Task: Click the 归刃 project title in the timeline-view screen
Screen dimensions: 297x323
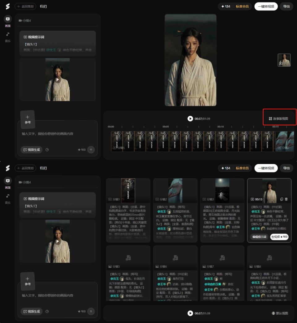Action: click(43, 6)
